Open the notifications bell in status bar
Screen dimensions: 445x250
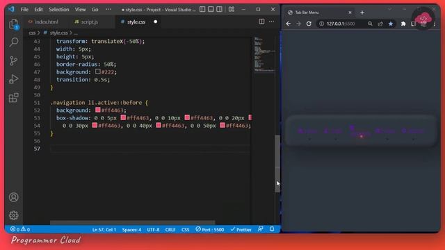pyautogui.click(x=272, y=229)
